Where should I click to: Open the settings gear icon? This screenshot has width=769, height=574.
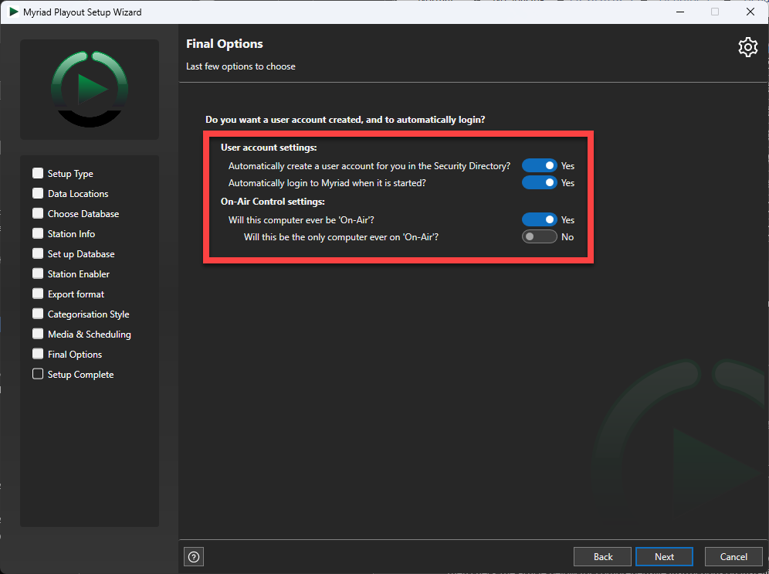pyautogui.click(x=747, y=47)
